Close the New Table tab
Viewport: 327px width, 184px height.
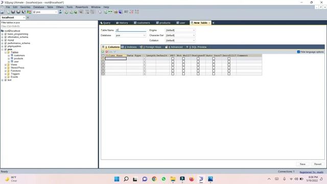(209, 22)
